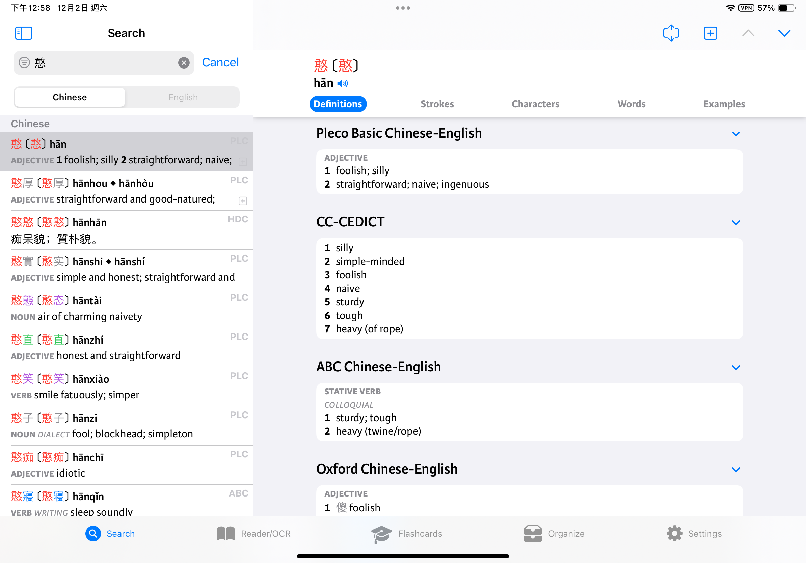Switch to the Strokes tab
Image resolution: width=806 pixels, height=563 pixels.
tap(437, 104)
